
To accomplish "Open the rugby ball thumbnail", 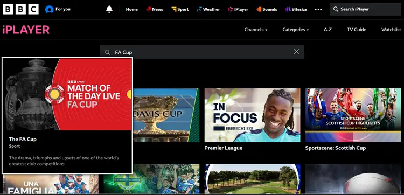I will pos(353,179).
